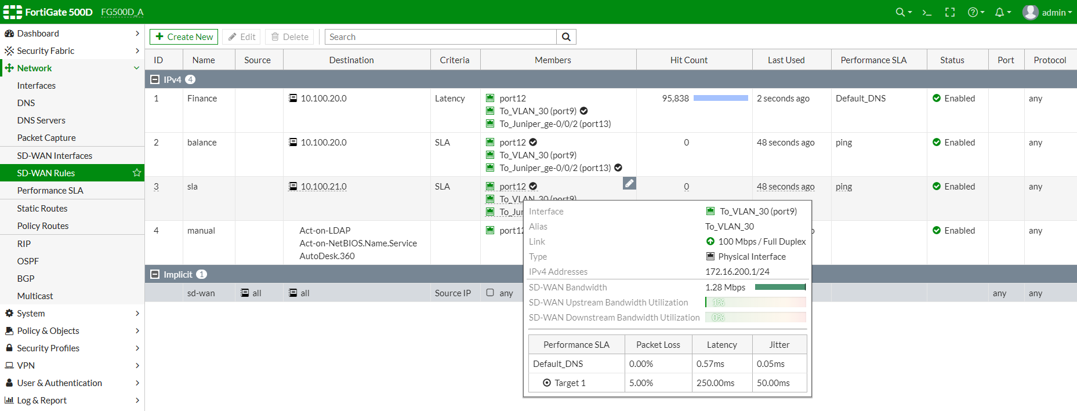Expand the Policy & Objects chevron
This screenshot has width=1077, height=411.
(137, 330)
